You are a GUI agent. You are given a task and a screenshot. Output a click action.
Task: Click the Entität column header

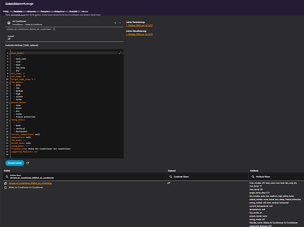pos(7,171)
